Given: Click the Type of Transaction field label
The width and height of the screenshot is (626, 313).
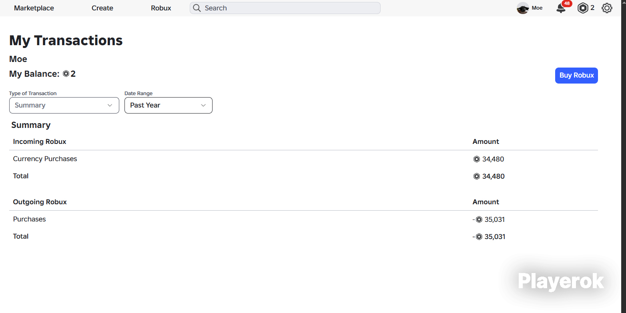Looking at the screenshot, I should click(33, 94).
